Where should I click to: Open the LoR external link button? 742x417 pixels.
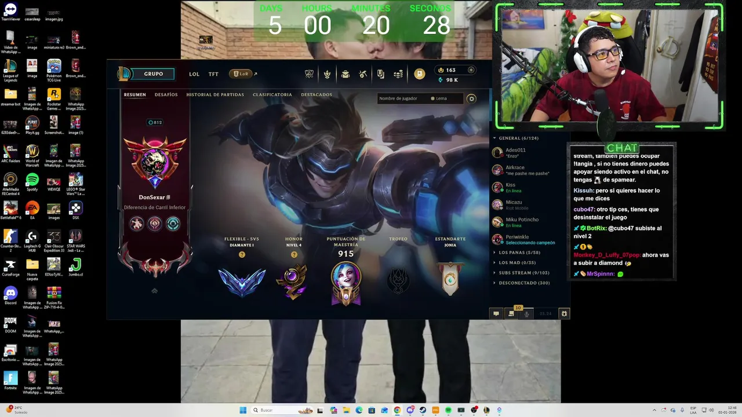click(243, 74)
